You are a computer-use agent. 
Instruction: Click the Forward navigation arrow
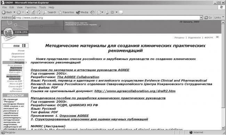(x=18, y=12)
